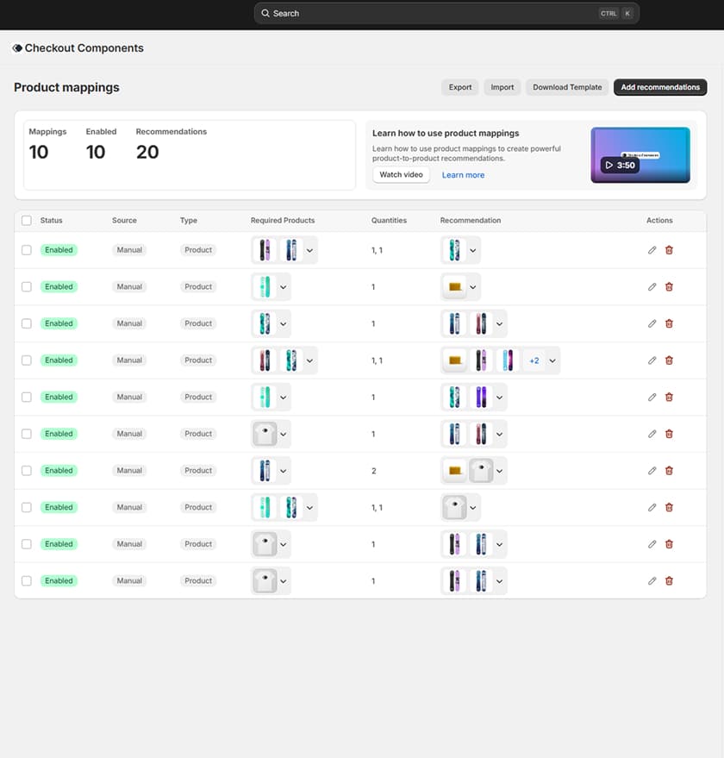Check the first mapping row's checkbox
Image resolution: width=724 pixels, height=758 pixels.
(27, 249)
